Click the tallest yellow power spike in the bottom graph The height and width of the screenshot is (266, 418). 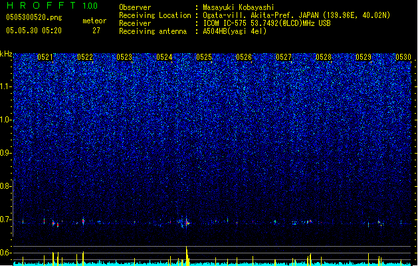[x=187, y=256]
